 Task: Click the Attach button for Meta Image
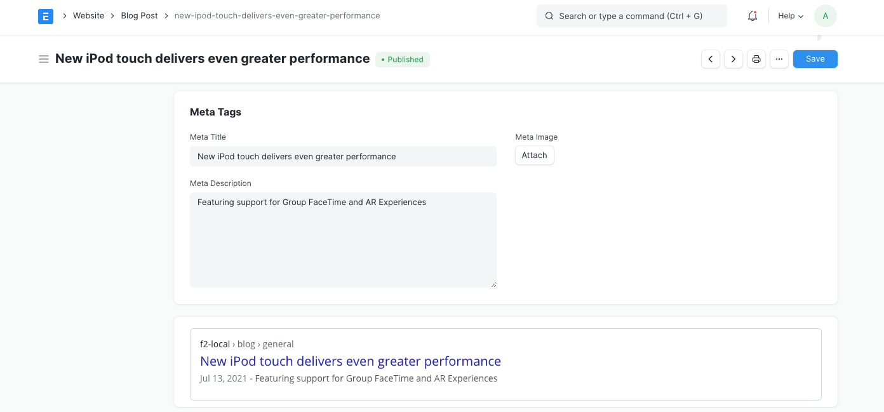point(534,156)
